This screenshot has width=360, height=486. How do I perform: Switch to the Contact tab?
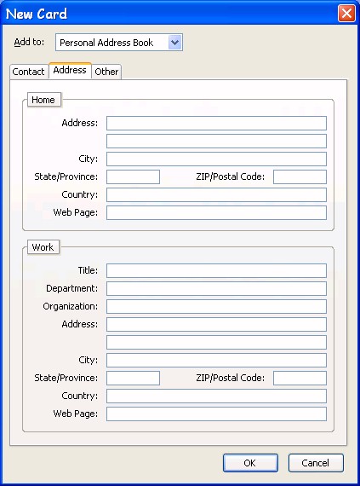click(28, 72)
